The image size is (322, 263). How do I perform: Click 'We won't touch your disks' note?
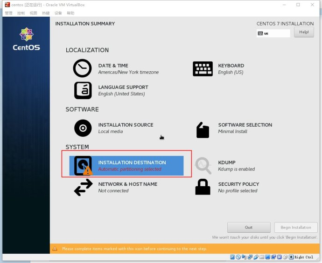[265, 237]
